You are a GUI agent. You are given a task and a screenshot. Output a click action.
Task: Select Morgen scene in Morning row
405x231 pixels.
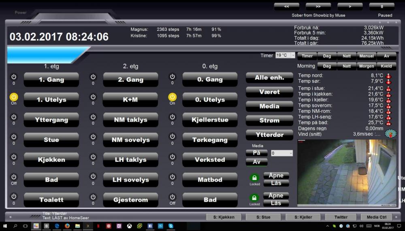click(367, 66)
